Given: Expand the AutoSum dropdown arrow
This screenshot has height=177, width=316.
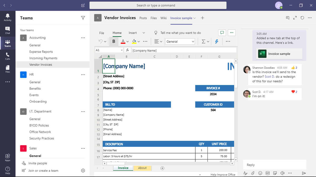Looking at the screenshot, I should pyautogui.click(x=208, y=41).
